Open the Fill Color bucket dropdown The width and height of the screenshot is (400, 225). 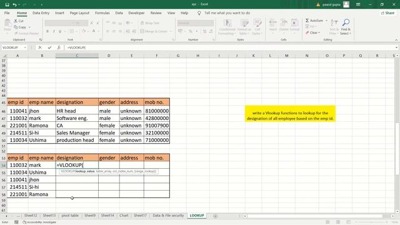[87, 31]
